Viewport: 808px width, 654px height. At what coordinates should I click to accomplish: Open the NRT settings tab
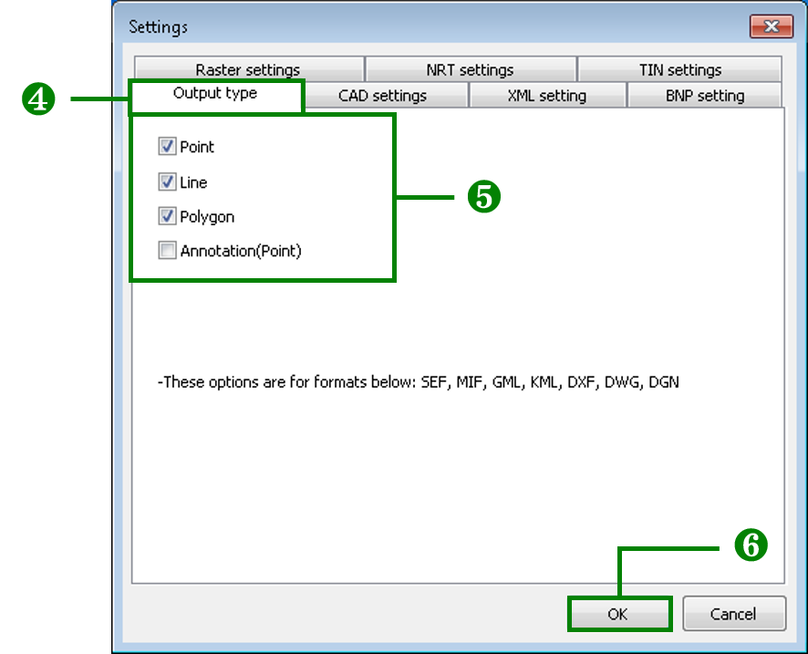point(470,70)
